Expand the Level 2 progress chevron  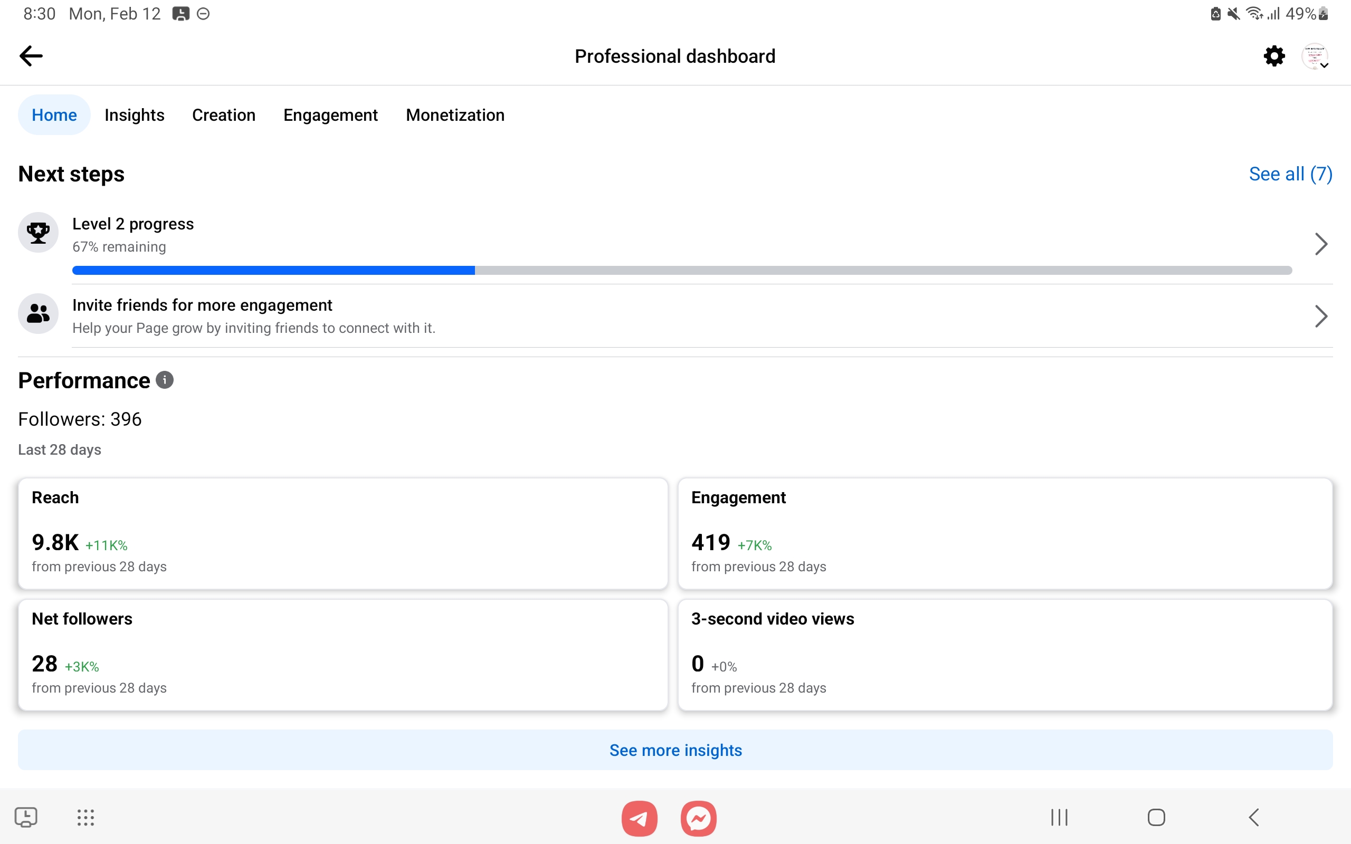(1321, 244)
